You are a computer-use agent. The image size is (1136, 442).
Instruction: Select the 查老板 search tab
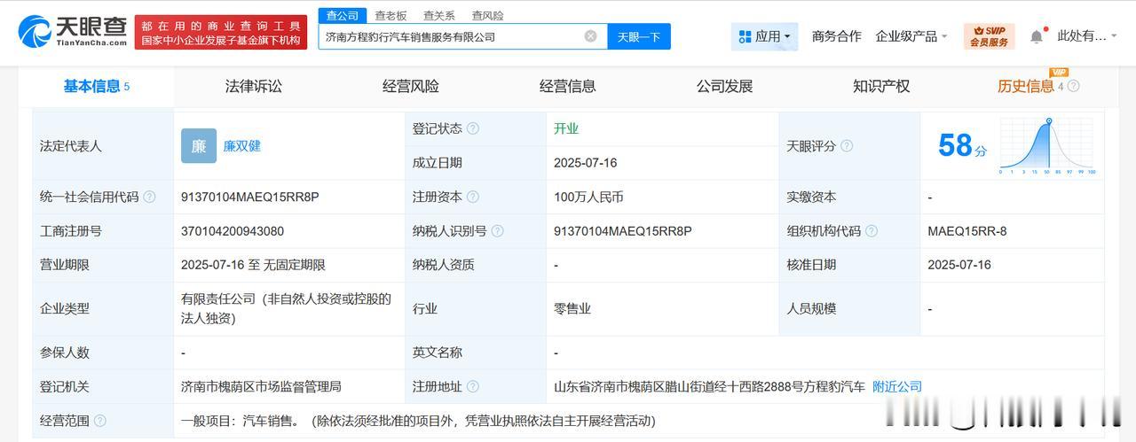[390, 15]
